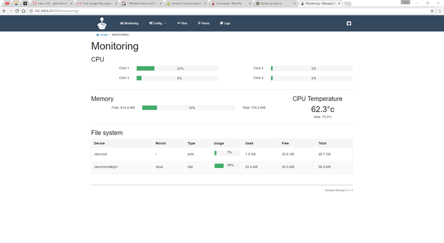The image size is (444, 243).
Task: Switch to the Android Central tab
Action: 187,3
